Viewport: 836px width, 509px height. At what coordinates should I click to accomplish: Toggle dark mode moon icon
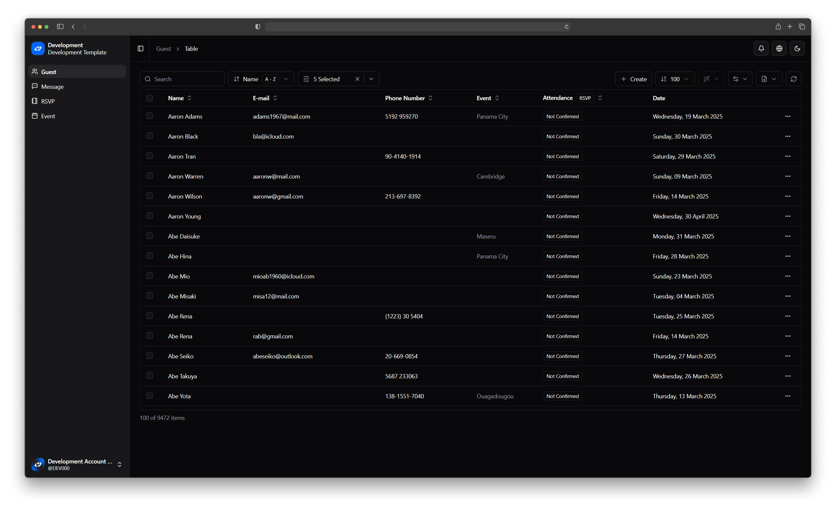click(x=797, y=48)
